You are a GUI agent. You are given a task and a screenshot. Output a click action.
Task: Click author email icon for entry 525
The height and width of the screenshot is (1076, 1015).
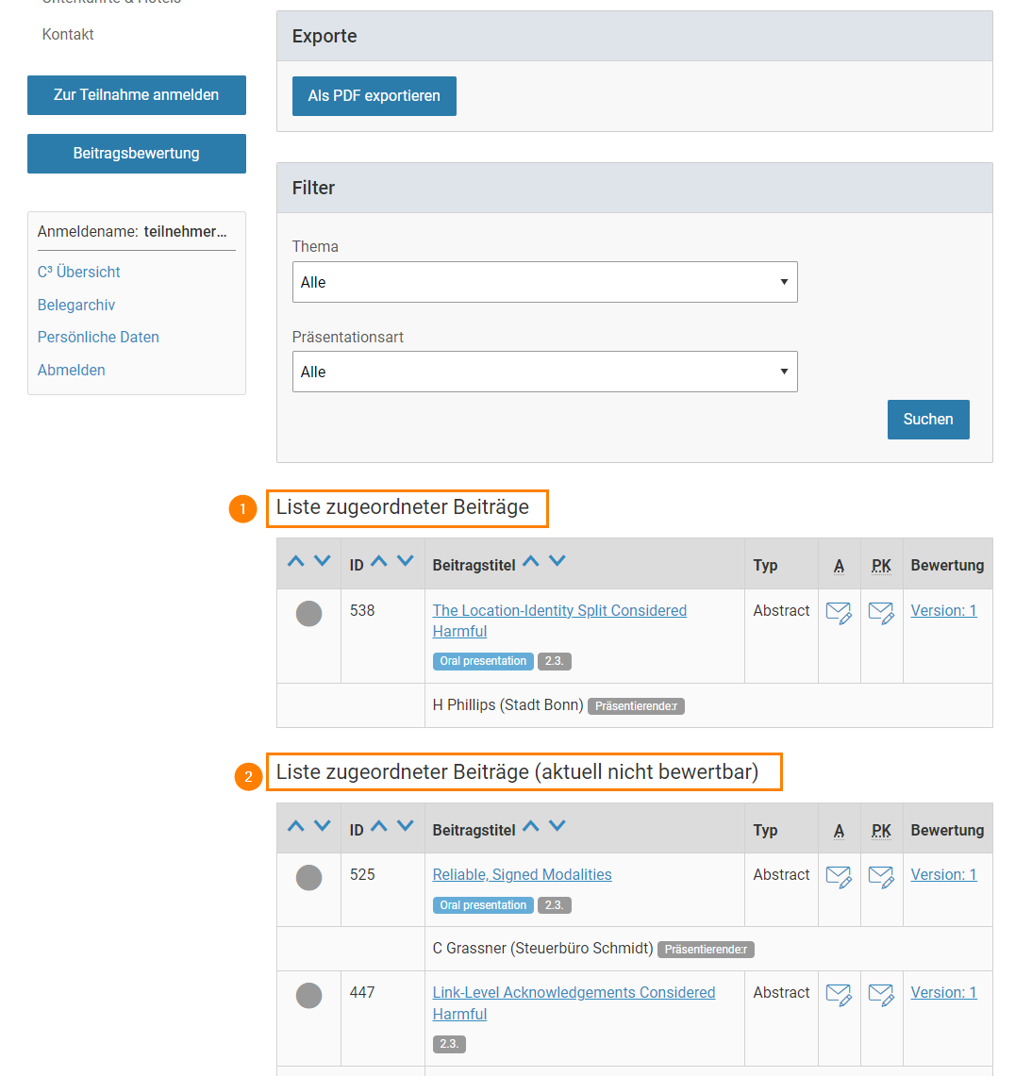[x=839, y=877]
